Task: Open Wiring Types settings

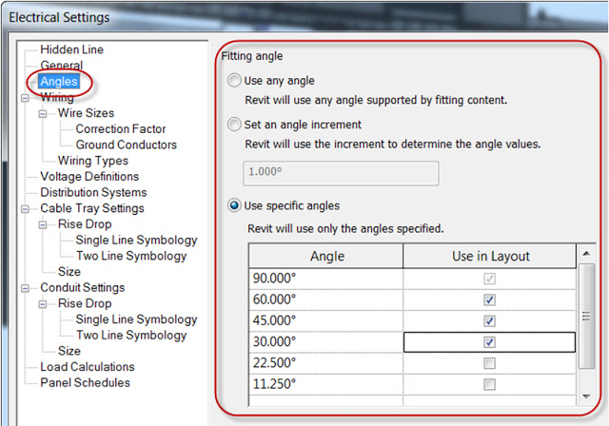Action: pyautogui.click(x=93, y=161)
